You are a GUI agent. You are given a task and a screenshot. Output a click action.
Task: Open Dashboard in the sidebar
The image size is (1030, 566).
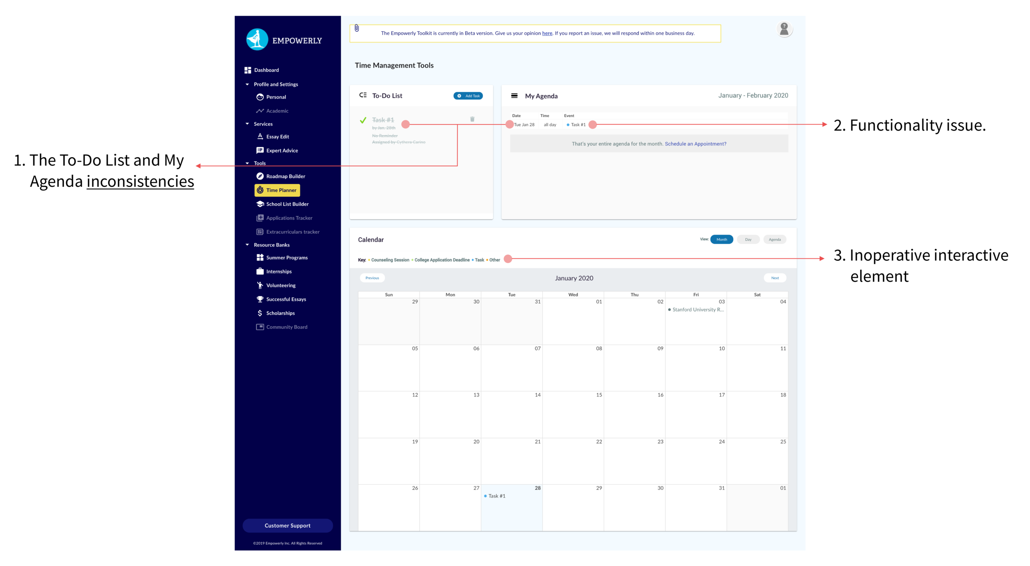click(x=266, y=70)
